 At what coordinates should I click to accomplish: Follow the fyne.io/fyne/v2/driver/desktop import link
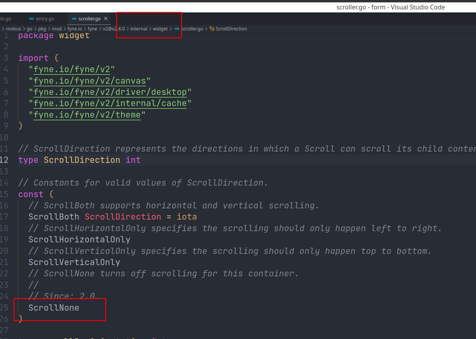[110, 92]
